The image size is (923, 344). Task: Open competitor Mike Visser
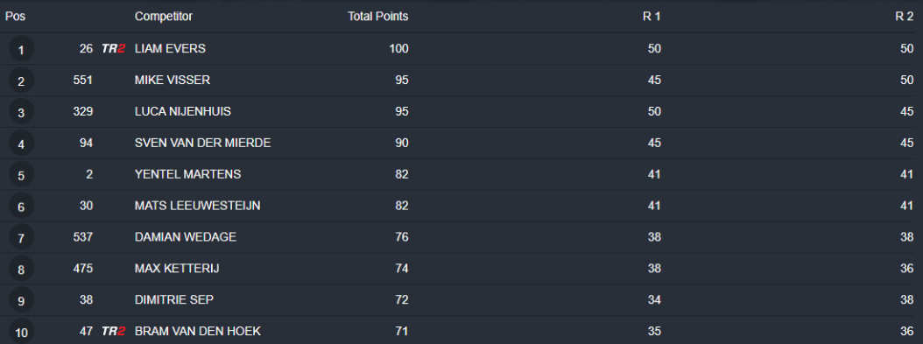point(173,80)
